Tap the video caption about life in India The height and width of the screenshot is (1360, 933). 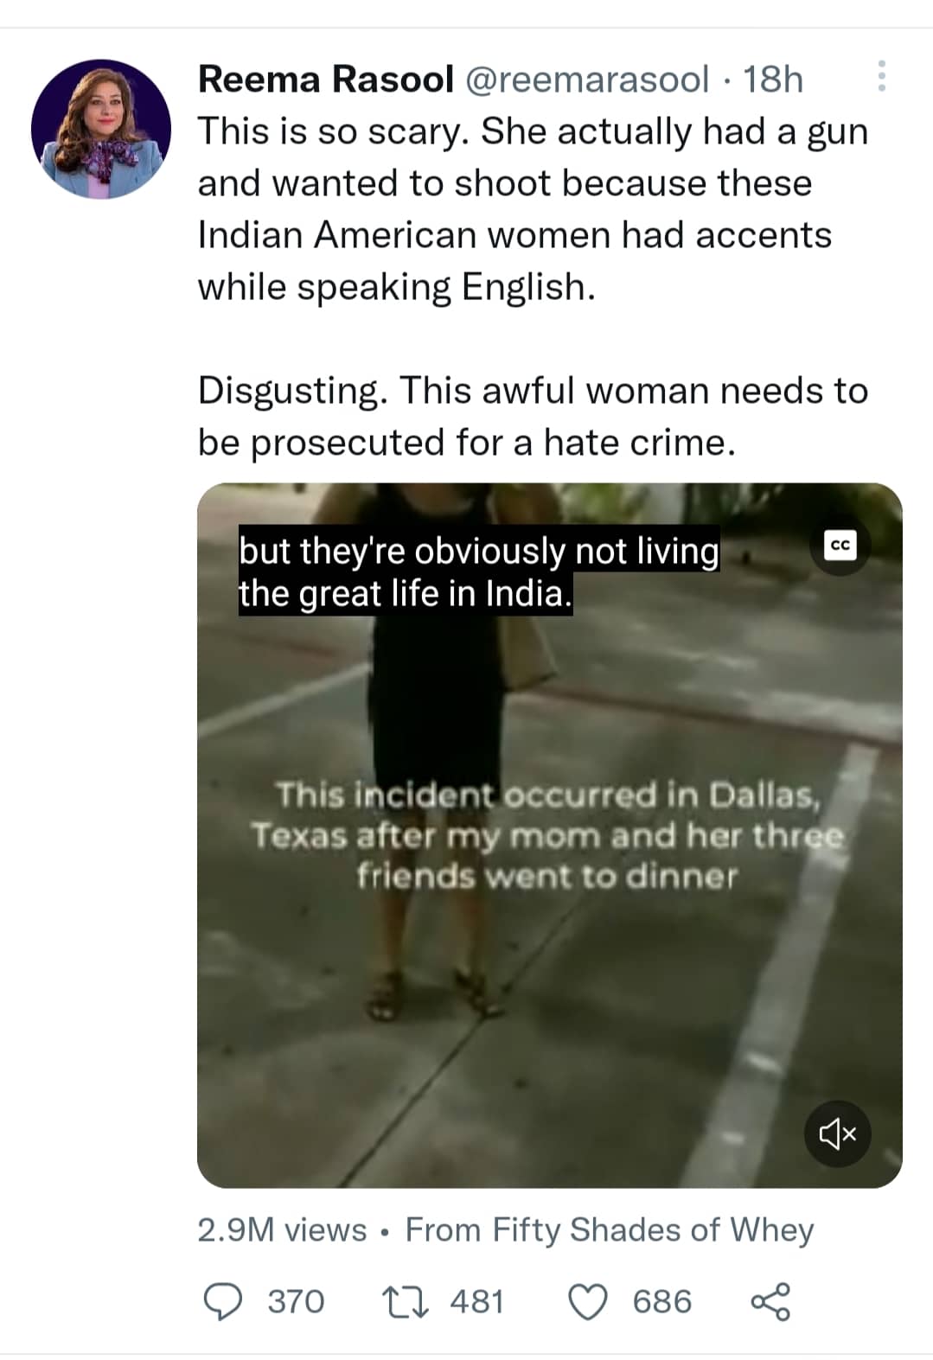pos(479,571)
